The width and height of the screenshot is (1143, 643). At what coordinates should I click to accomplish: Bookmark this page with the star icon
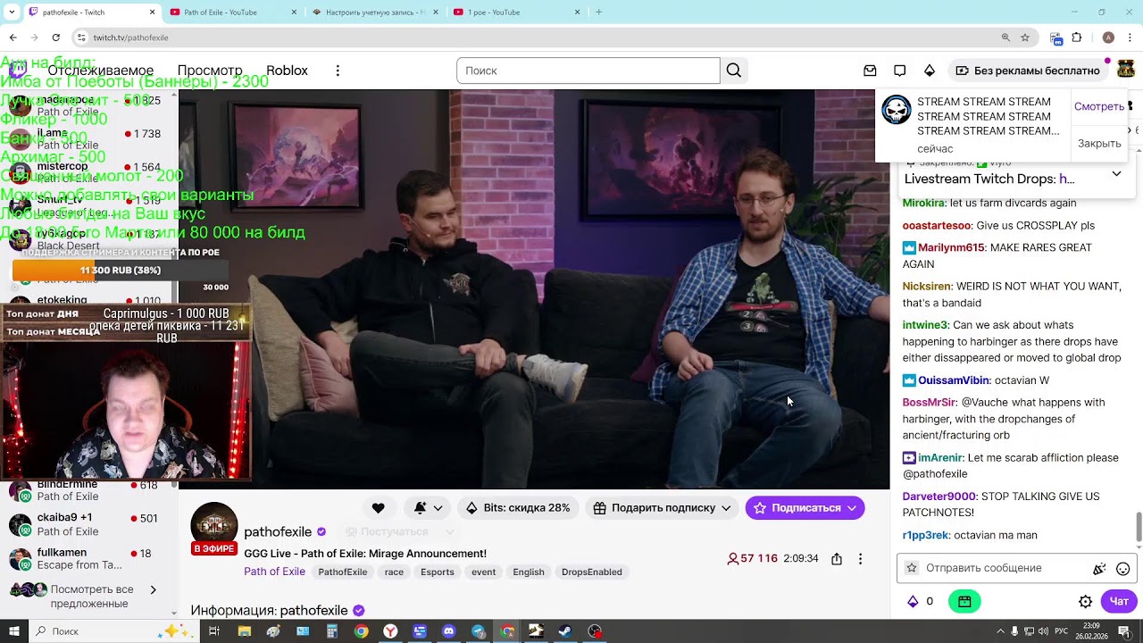point(1025,38)
